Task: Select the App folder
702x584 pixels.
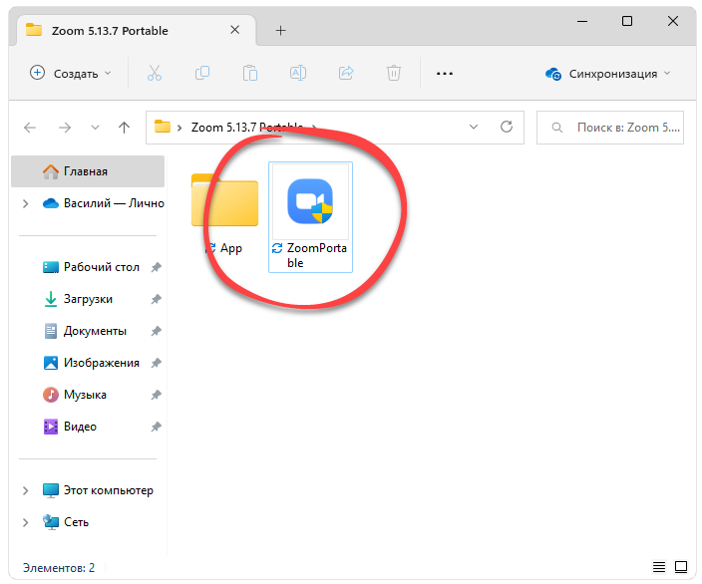Action: pos(224,215)
